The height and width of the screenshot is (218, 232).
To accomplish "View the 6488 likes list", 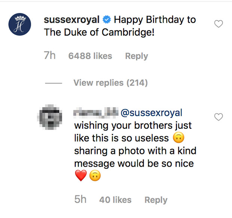I will click(x=90, y=56).
